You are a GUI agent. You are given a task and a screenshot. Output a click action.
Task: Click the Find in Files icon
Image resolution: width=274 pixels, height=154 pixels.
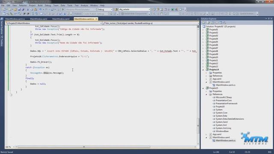tap(116, 9)
